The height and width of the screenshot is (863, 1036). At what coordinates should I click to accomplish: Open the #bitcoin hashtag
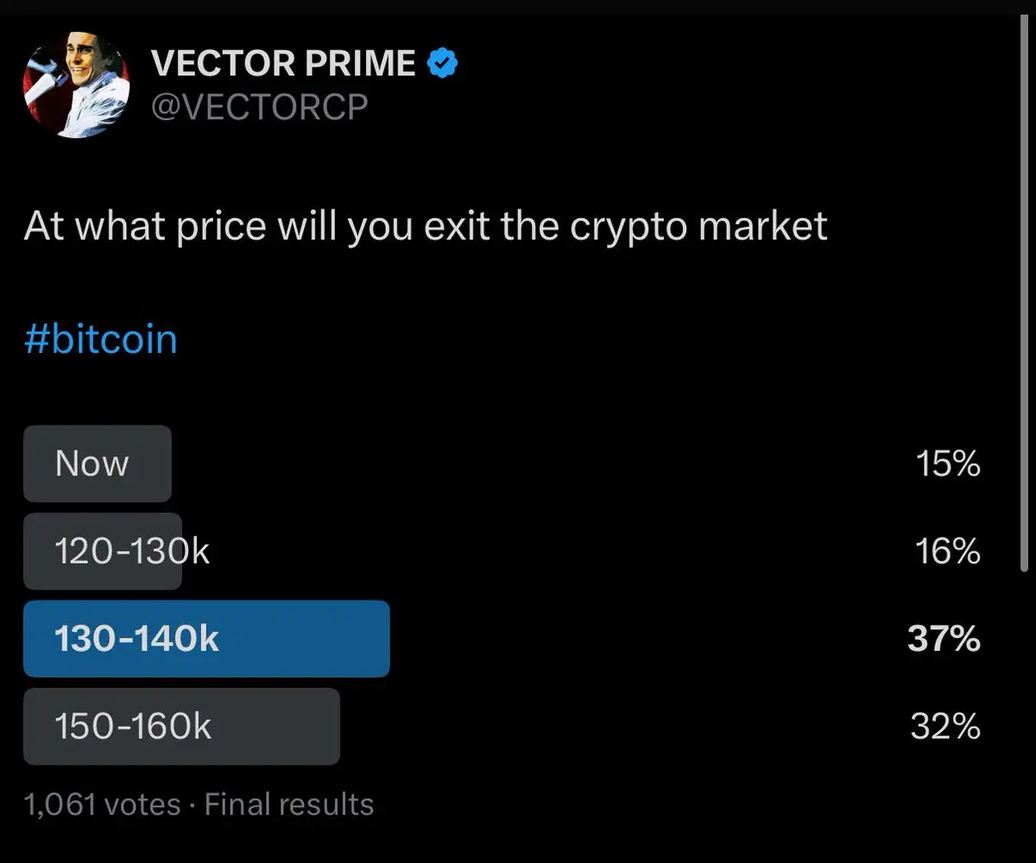(101, 339)
